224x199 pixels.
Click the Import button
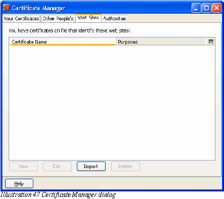(x=91, y=167)
